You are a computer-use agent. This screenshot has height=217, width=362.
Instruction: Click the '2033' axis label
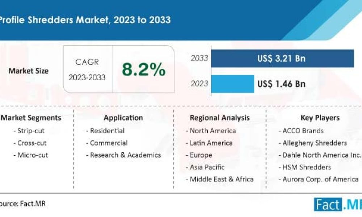199,58
